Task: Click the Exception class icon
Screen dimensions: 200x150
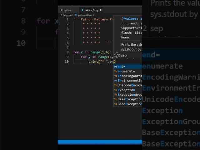Action: click(116, 90)
